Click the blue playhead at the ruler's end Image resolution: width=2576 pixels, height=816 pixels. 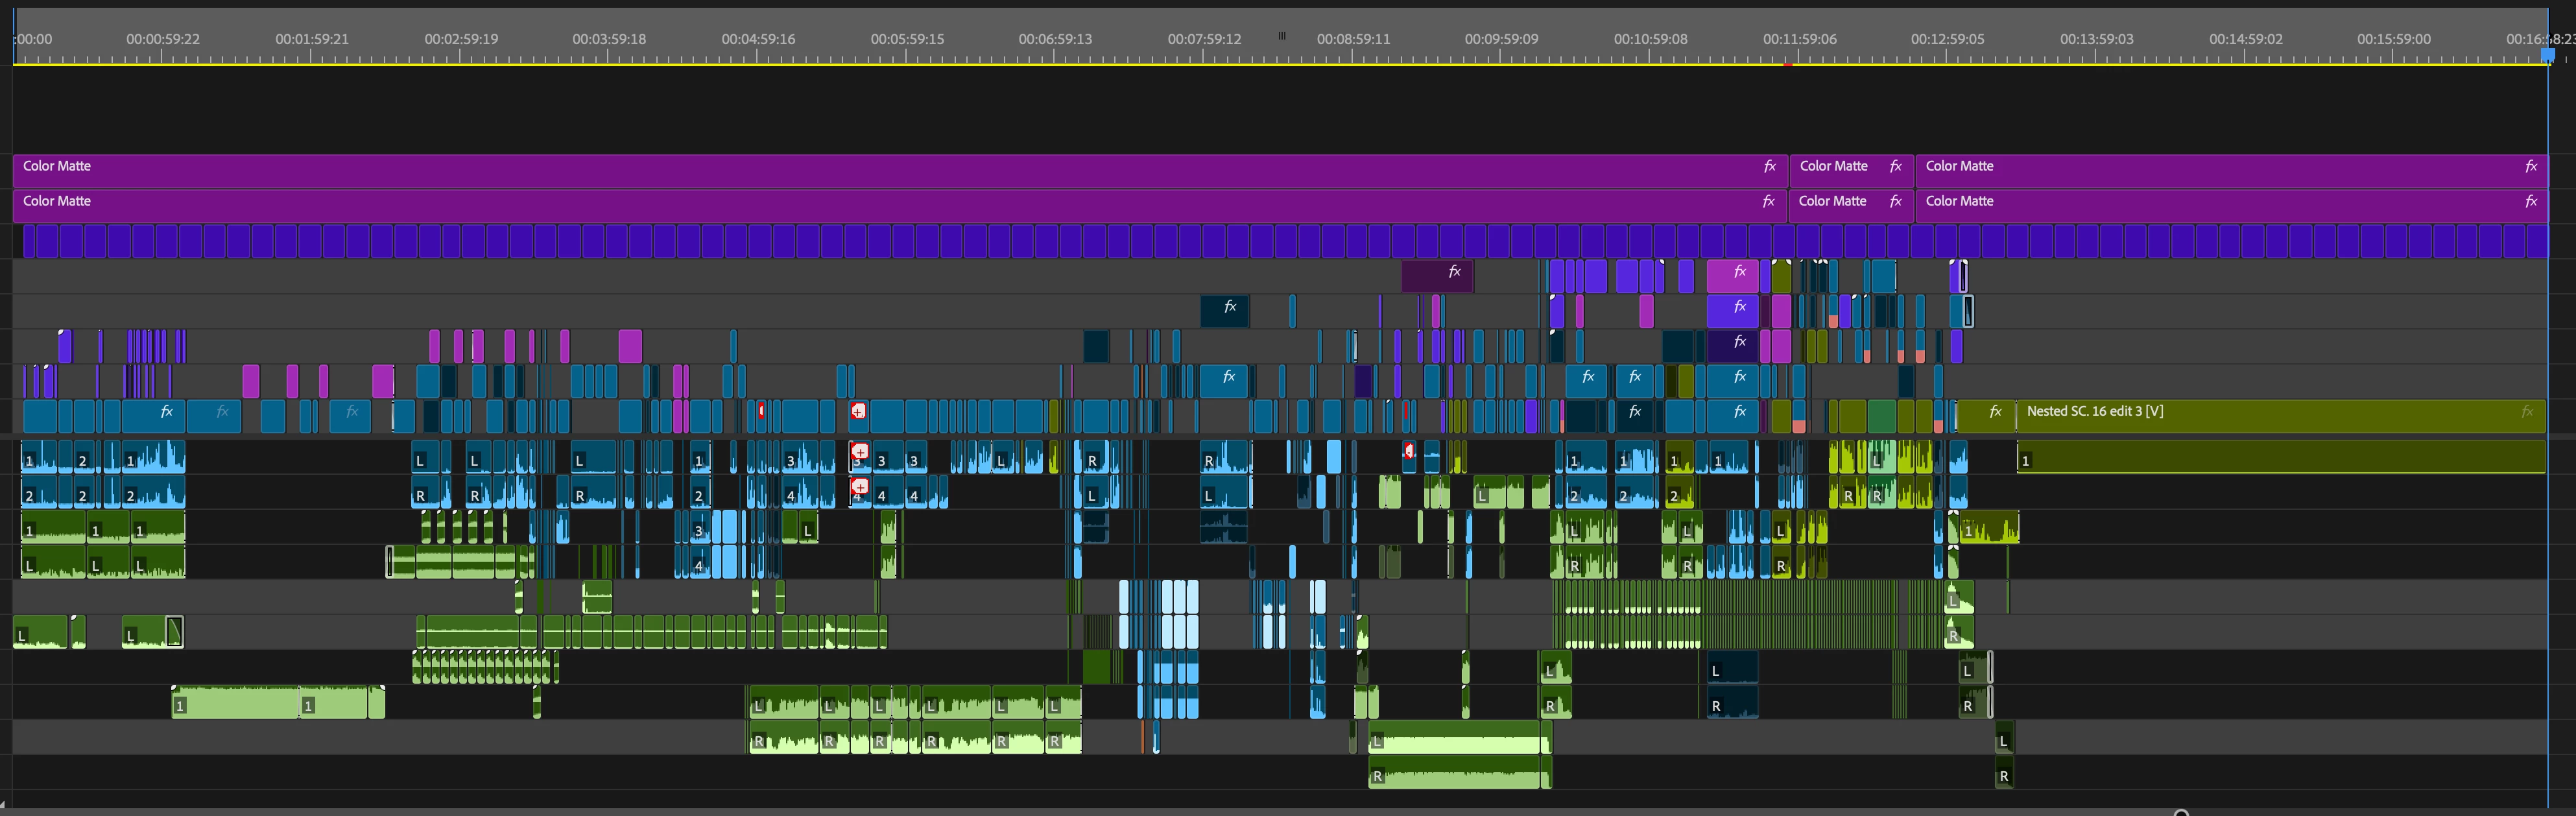[2547, 54]
